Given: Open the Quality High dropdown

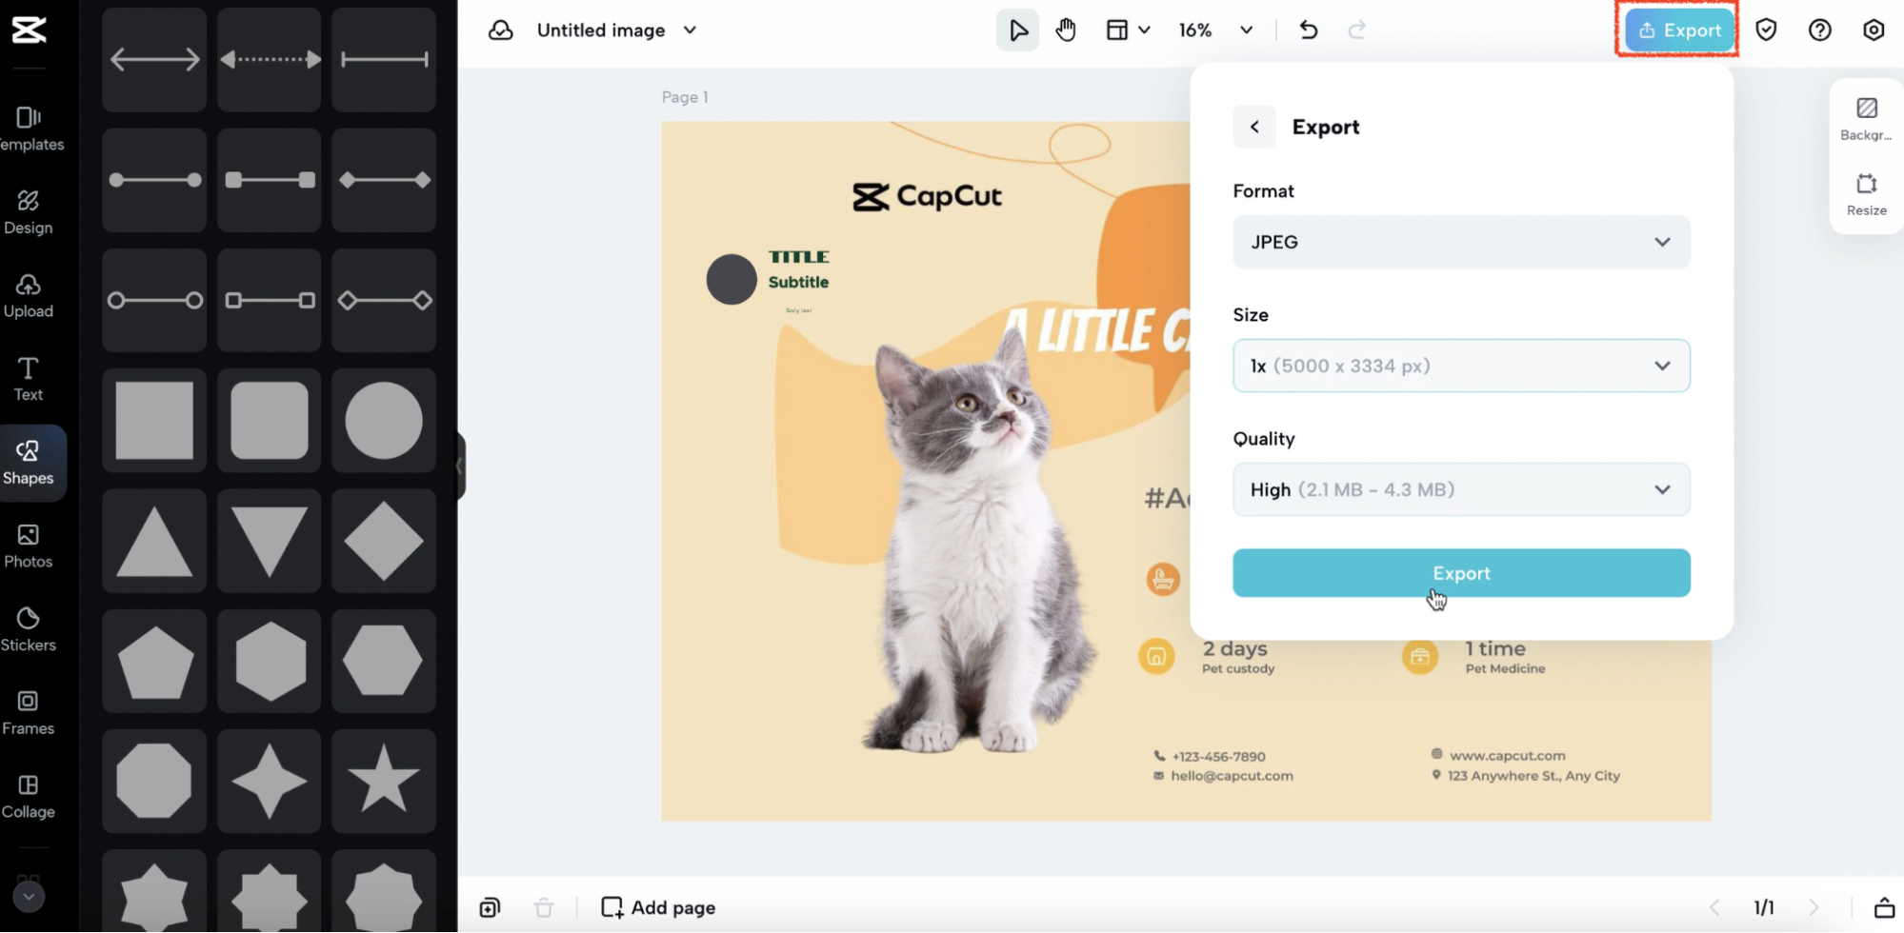Looking at the screenshot, I should (1461, 489).
